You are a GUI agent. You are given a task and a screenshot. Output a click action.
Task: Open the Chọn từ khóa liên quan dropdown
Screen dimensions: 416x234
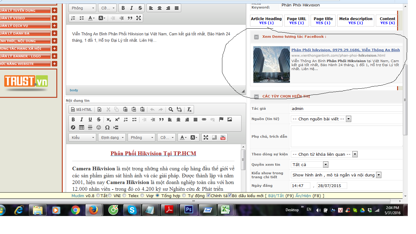(324, 154)
